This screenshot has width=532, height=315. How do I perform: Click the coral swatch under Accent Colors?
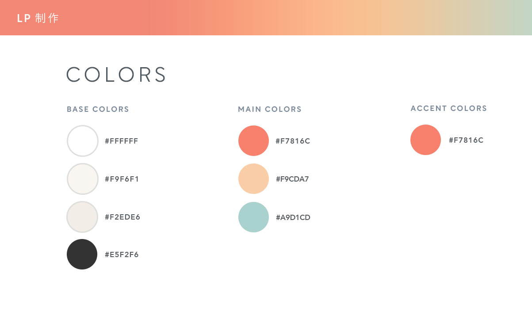(425, 140)
